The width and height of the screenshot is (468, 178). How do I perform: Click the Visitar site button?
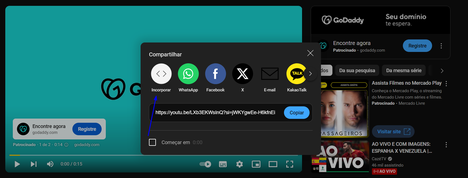393,132
